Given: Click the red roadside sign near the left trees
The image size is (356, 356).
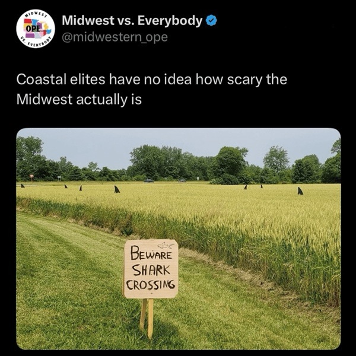Looking at the screenshot, I should tap(31, 176).
